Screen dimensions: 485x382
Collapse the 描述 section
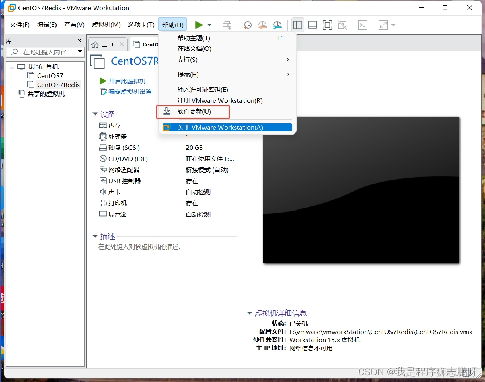tap(95, 236)
